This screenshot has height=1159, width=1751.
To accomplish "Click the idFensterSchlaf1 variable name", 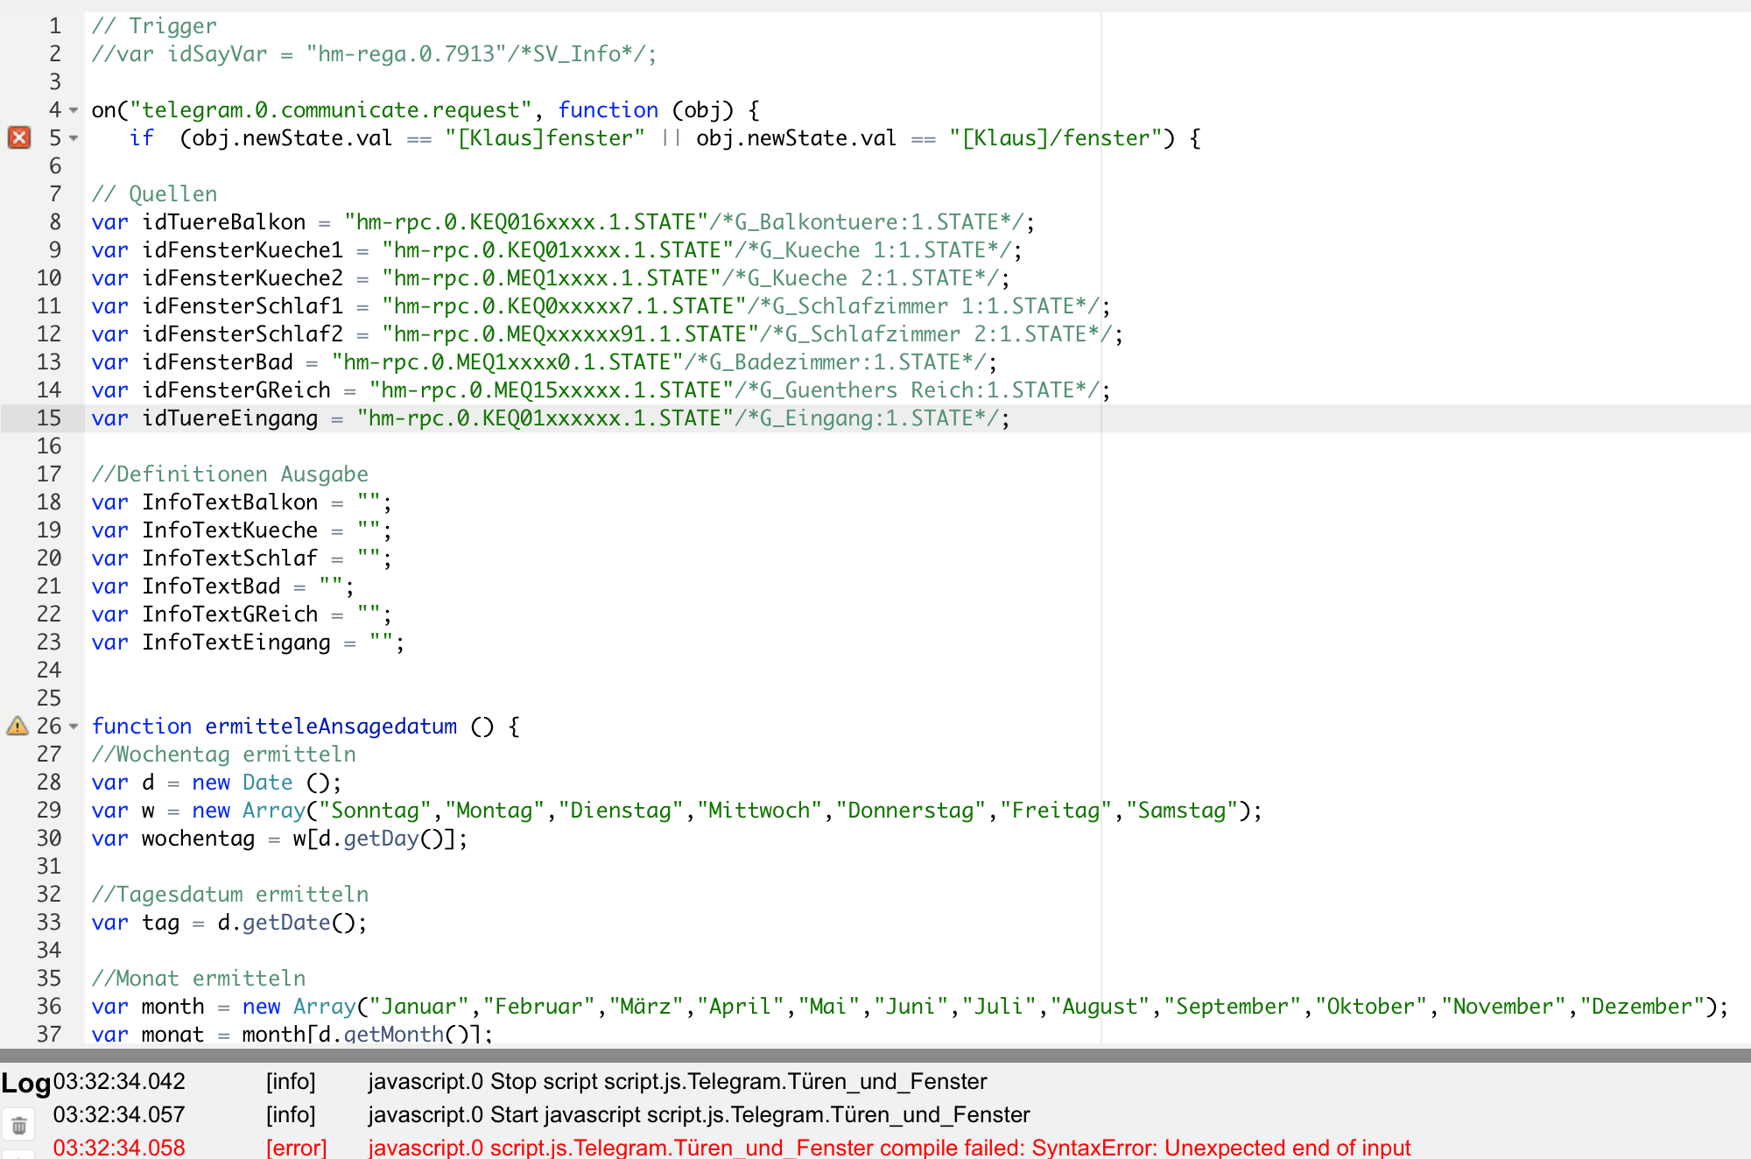I will [243, 306].
